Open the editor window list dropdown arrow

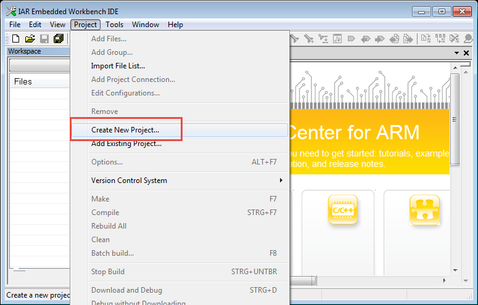(x=457, y=53)
